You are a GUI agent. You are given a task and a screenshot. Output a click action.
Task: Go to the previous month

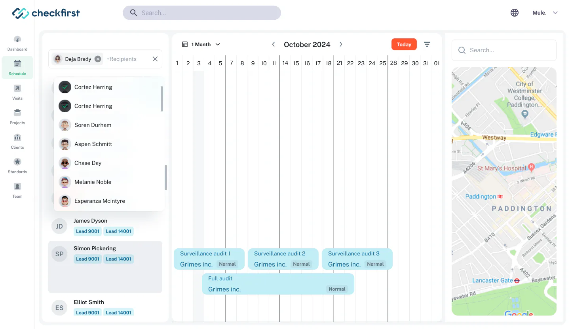[x=273, y=44]
